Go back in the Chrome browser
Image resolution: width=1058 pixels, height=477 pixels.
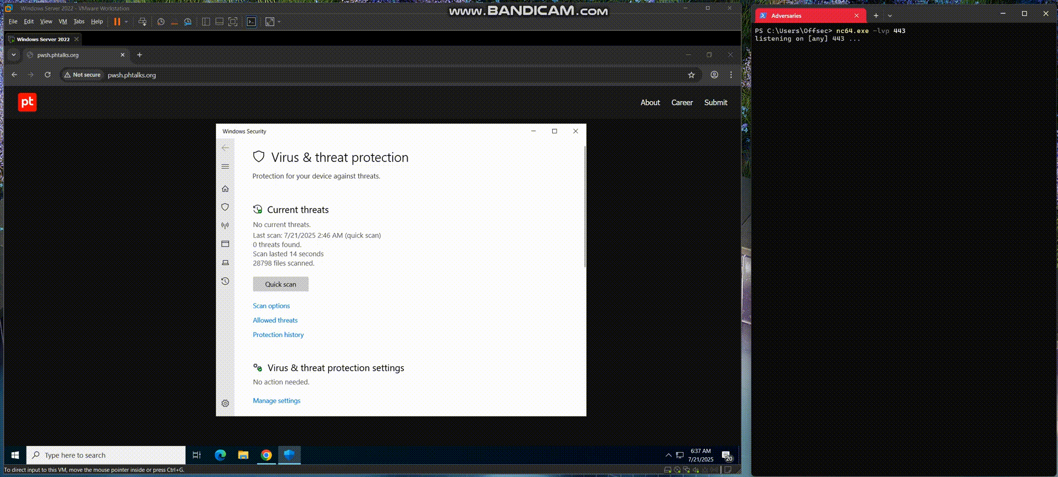coord(15,75)
